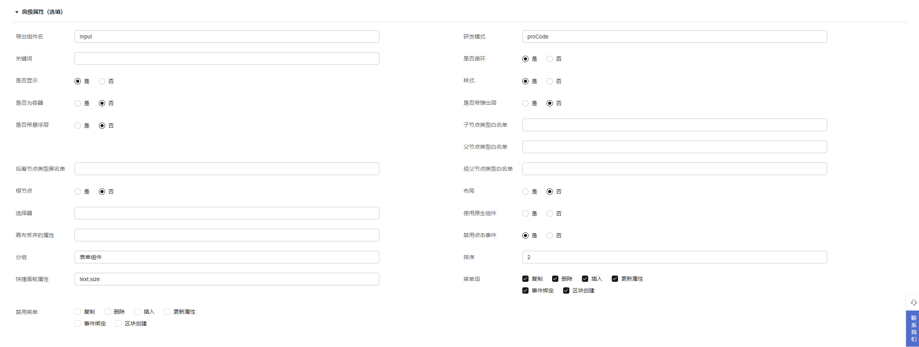Image resolution: width=919 pixels, height=347 pixels.
Task: Select 是 for 使用原生组件
Action: 525,214
